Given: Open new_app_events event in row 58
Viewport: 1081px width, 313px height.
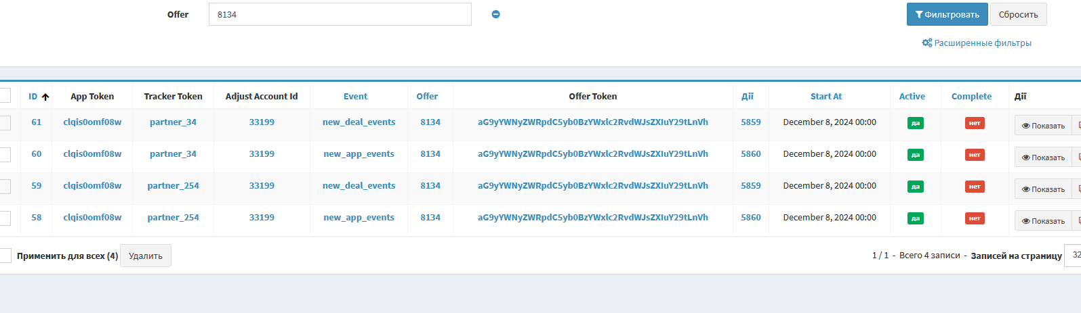Looking at the screenshot, I should click(x=359, y=218).
